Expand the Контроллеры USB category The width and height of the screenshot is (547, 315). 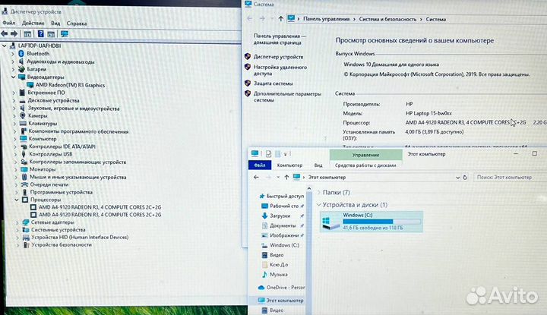15,154
